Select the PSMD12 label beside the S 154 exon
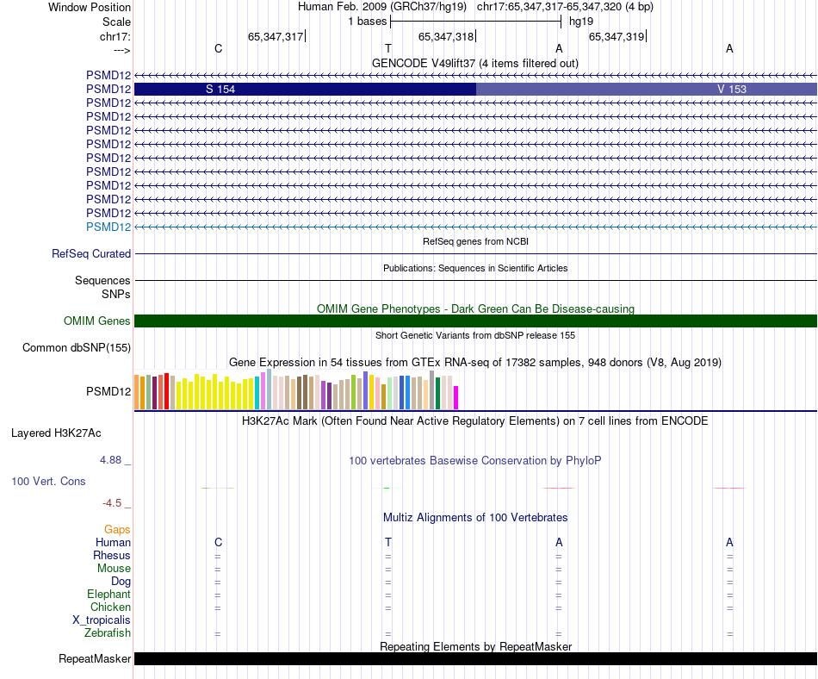 pyautogui.click(x=108, y=90)
